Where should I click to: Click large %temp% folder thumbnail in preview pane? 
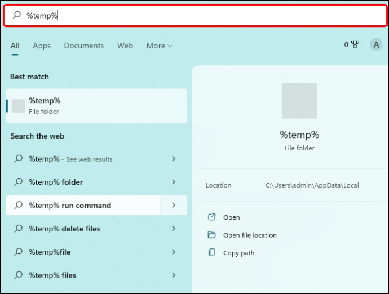pos(299,101)
